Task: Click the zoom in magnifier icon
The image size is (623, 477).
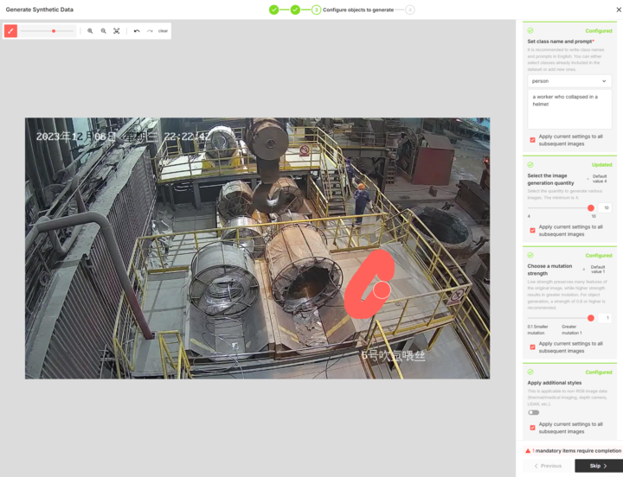Action: 90,31
